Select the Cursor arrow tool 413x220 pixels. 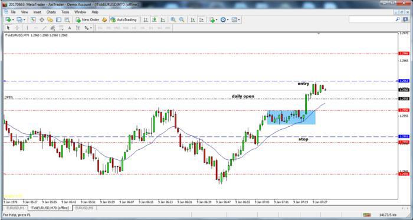pyautogui.click(x=8, y=28)
